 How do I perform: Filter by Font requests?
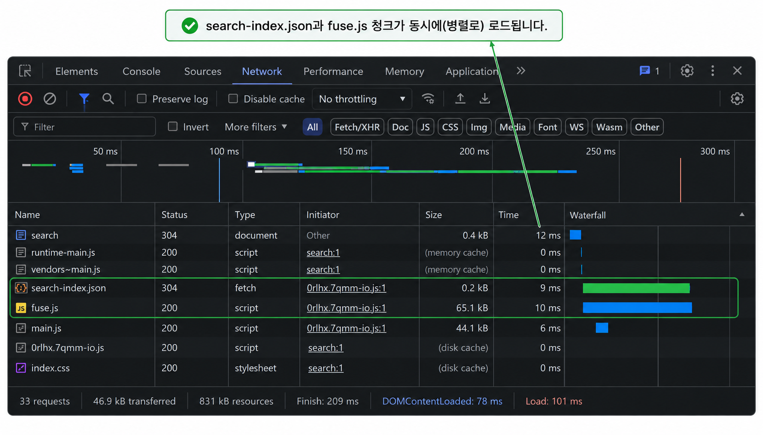pyautogui.click(x=547, y=127)
